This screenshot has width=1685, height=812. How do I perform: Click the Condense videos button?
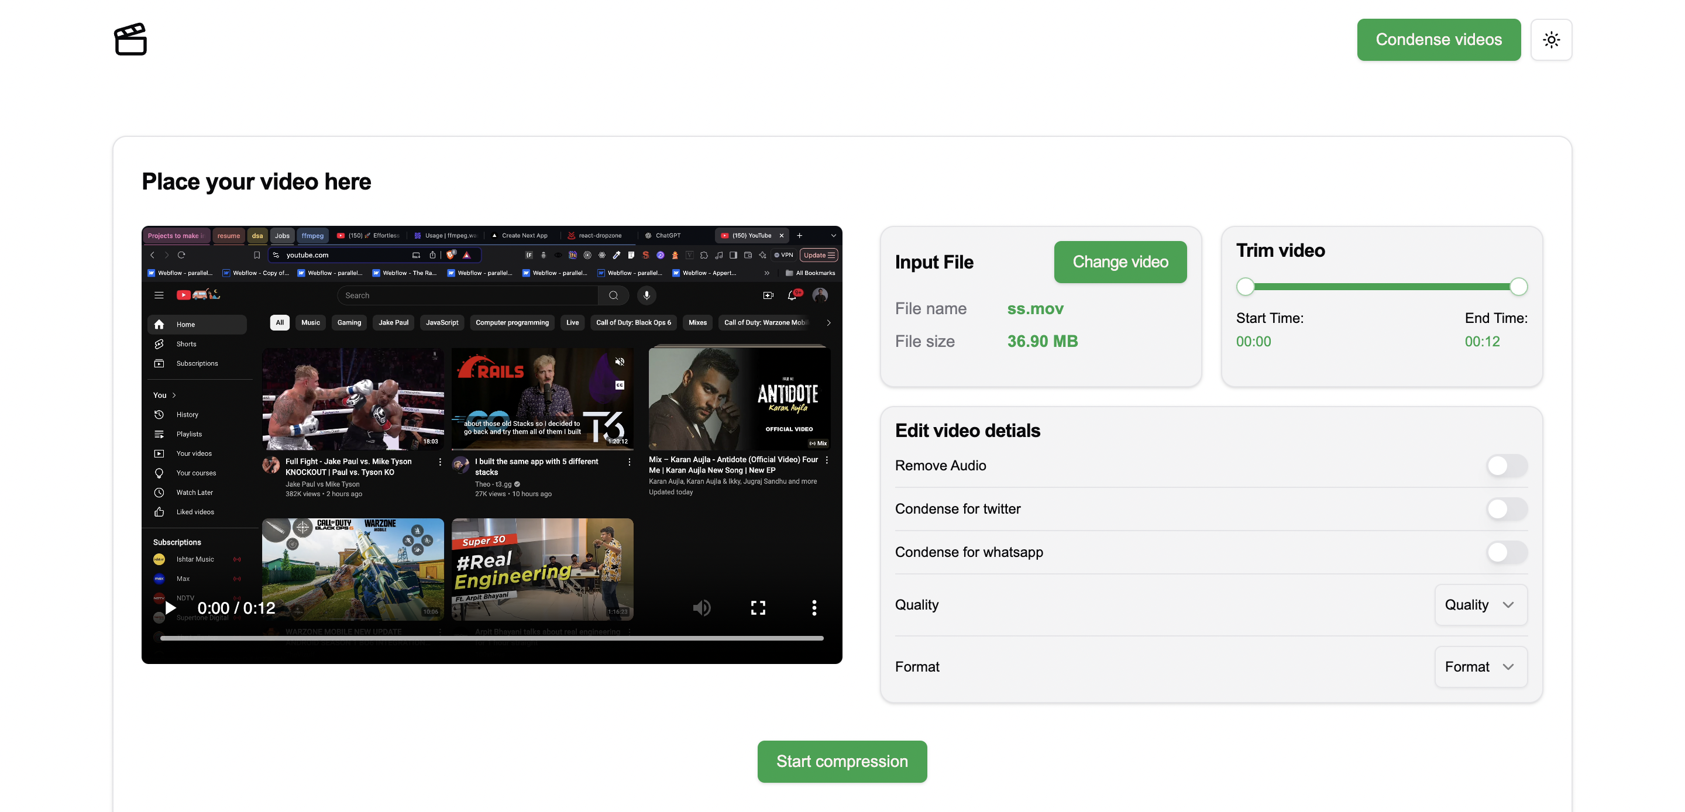pyautogui.click(x=1438, y=39)
